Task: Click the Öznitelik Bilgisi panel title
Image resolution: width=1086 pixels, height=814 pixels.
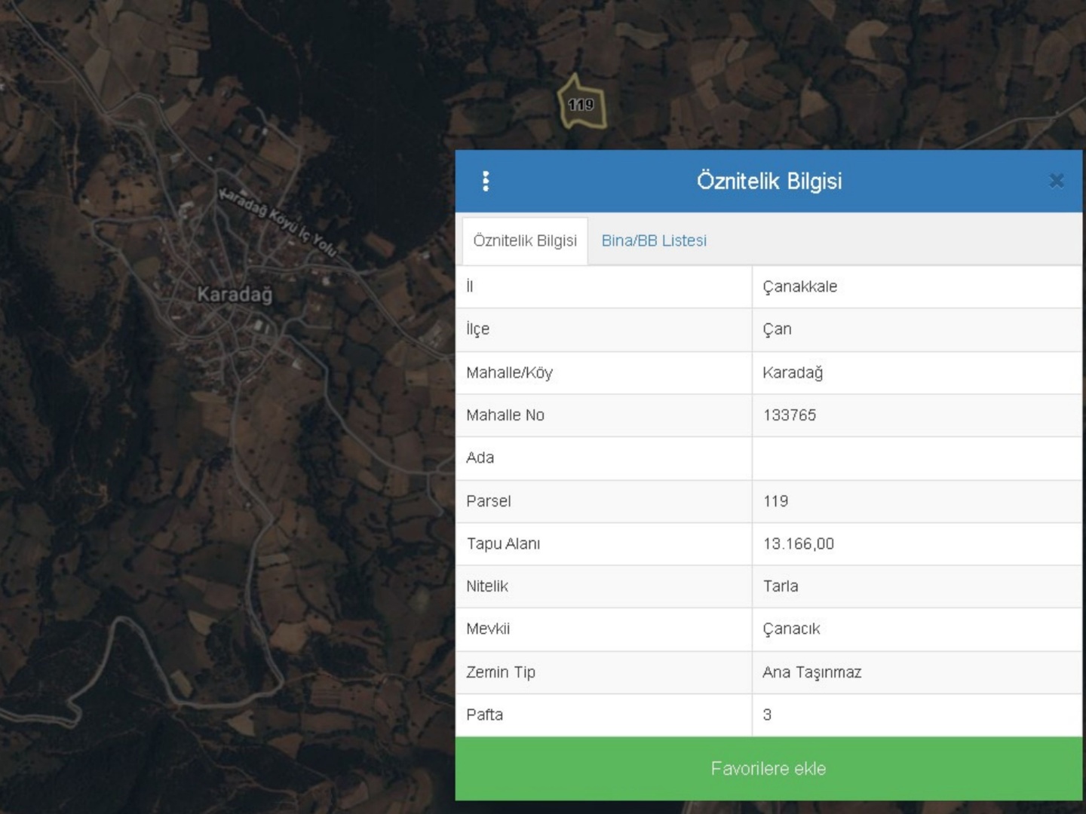Action: click(x=769, y=181)
